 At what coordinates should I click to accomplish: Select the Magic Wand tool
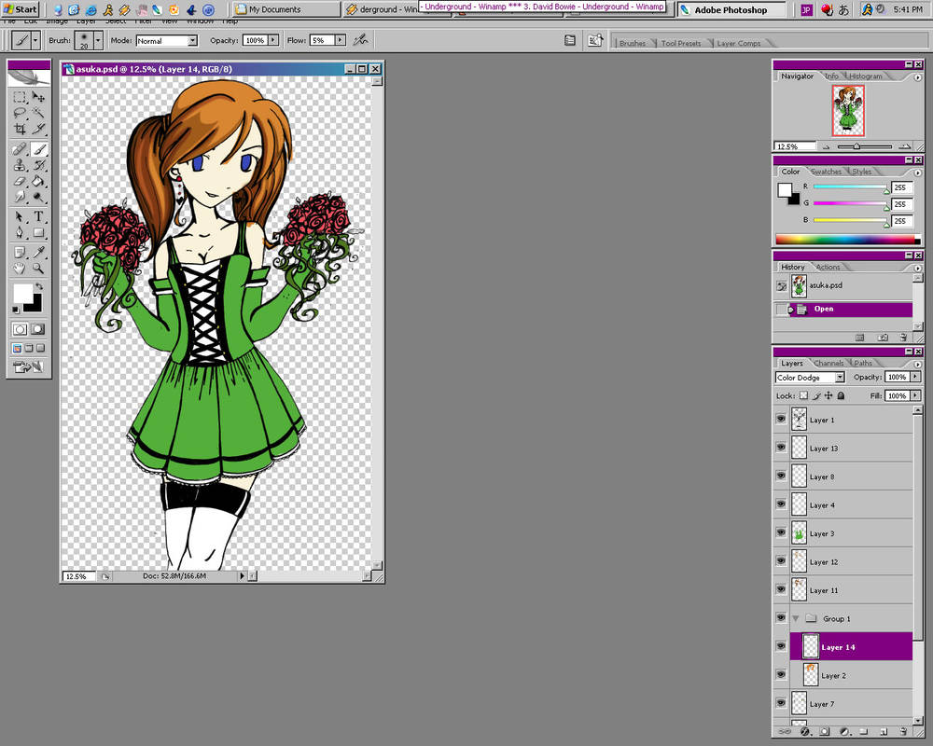38,113
